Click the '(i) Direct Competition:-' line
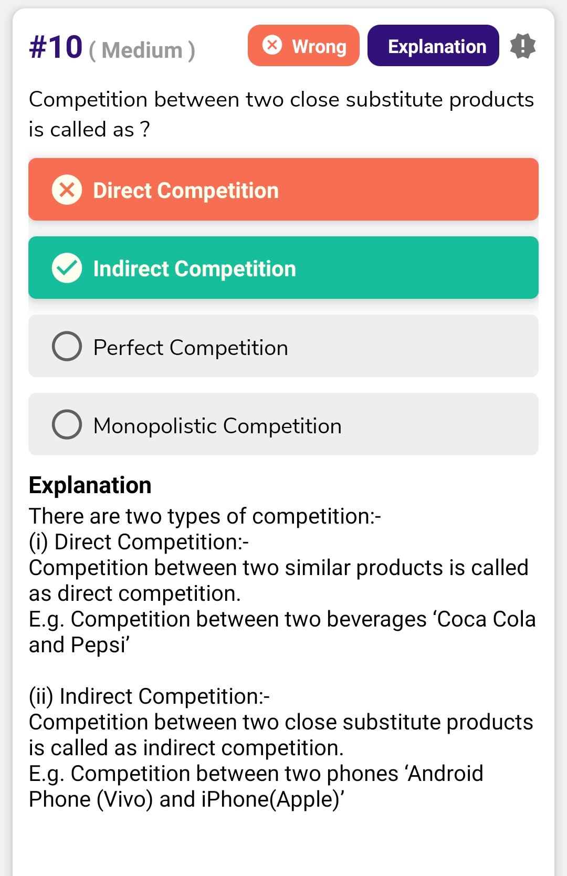This screenshot has height=876, width=567. tap(139, 542)
